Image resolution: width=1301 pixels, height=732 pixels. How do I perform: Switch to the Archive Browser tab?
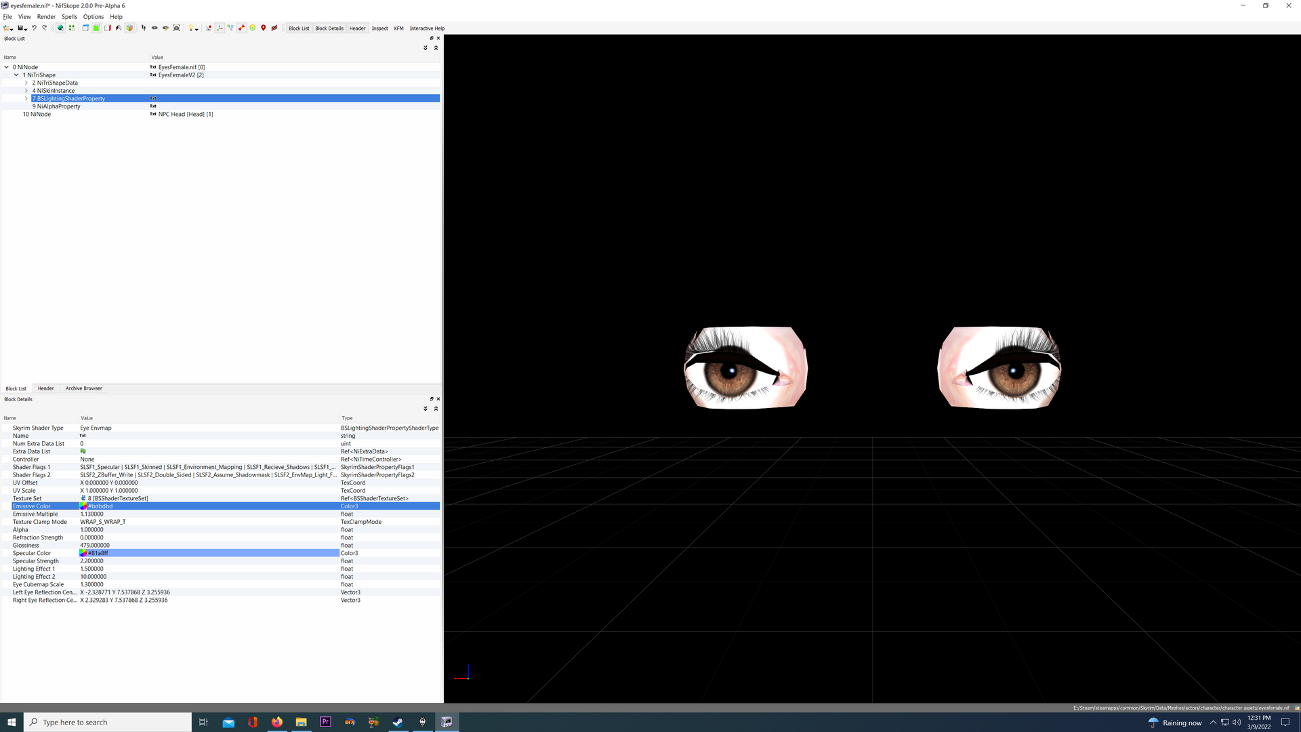[x=84, y=388]
